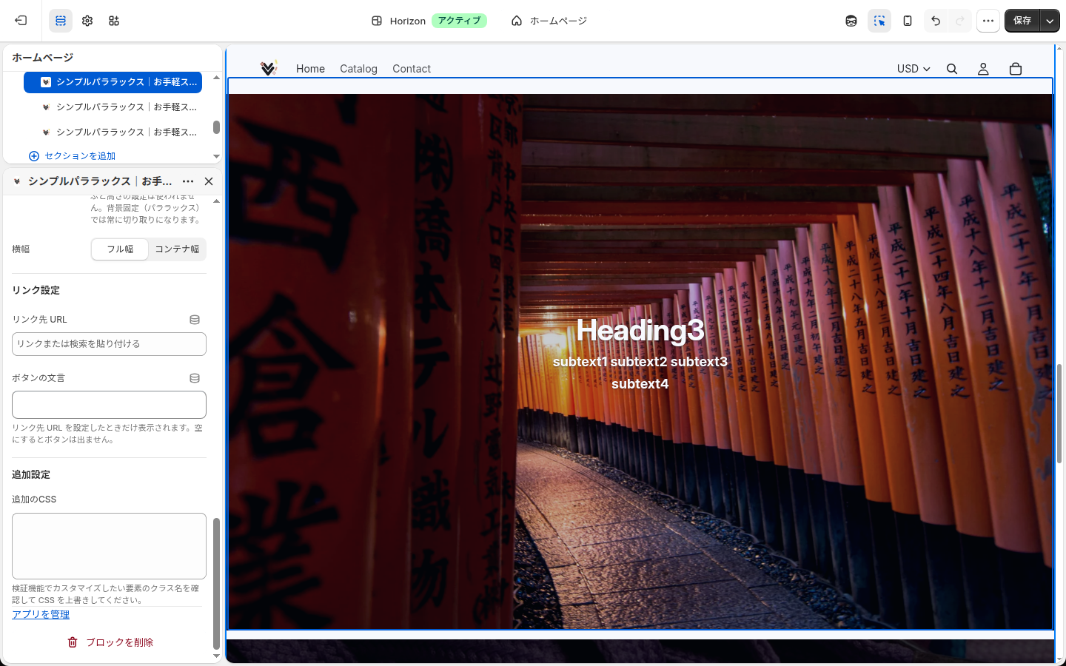Go to Catalog in store navigation
Viewport: 1066px width, 666px height.
coord(358,69)
